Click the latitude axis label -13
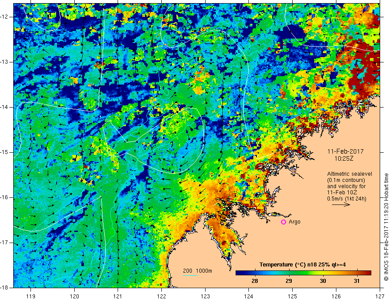Image resolution: width=389 pixels, height=301 pixels. click(x=4, y=62)
